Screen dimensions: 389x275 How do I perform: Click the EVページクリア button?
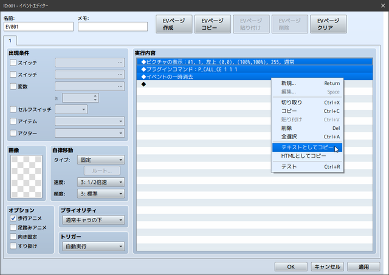pos(328,24)
